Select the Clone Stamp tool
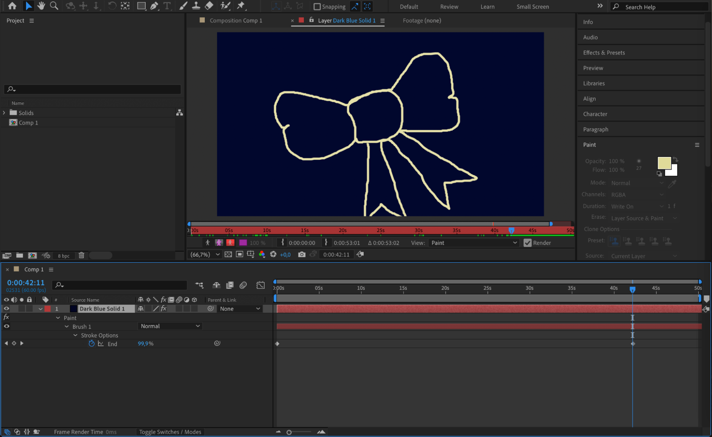This screenshot has width=712, height=437. pos(196,6)
